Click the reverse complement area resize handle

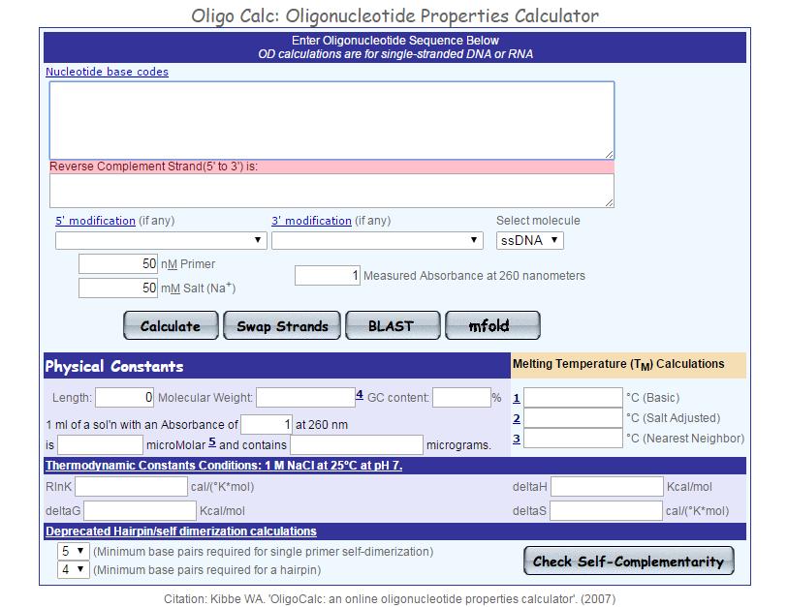pos(609,202)
